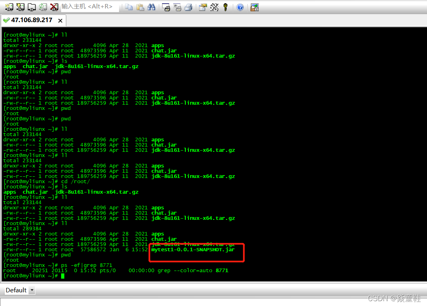Close the 47.106.89.217 tab
Screen dimensions: 427x306
(61, 20)
